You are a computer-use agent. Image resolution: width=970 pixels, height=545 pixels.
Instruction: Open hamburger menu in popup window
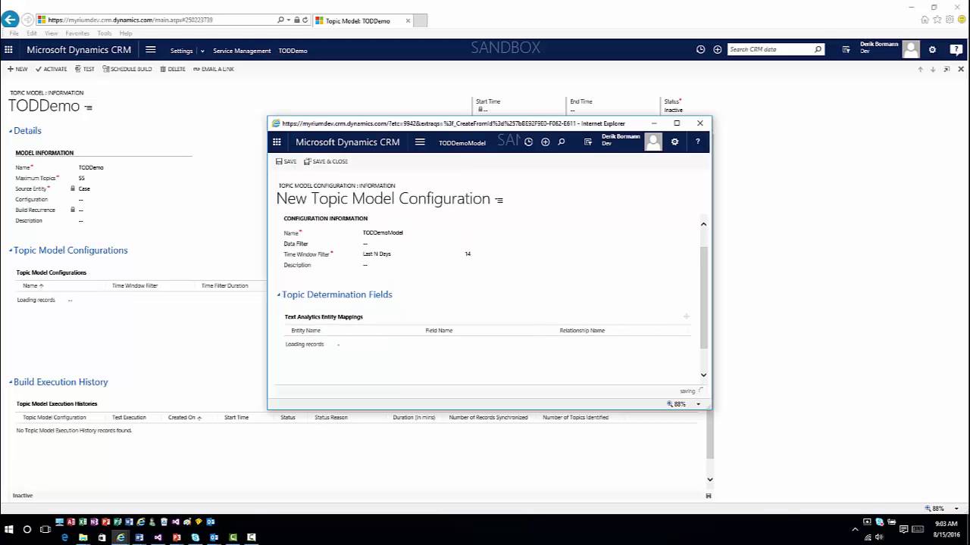(420, 142)
